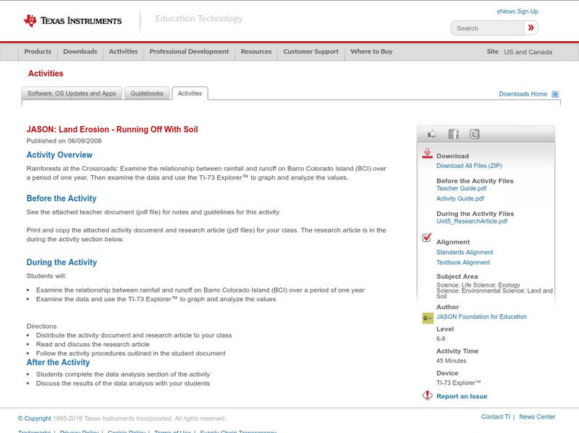
Task: Click the Texas Instruments logo
Action: pyautogui.click(x=73, y=21)
